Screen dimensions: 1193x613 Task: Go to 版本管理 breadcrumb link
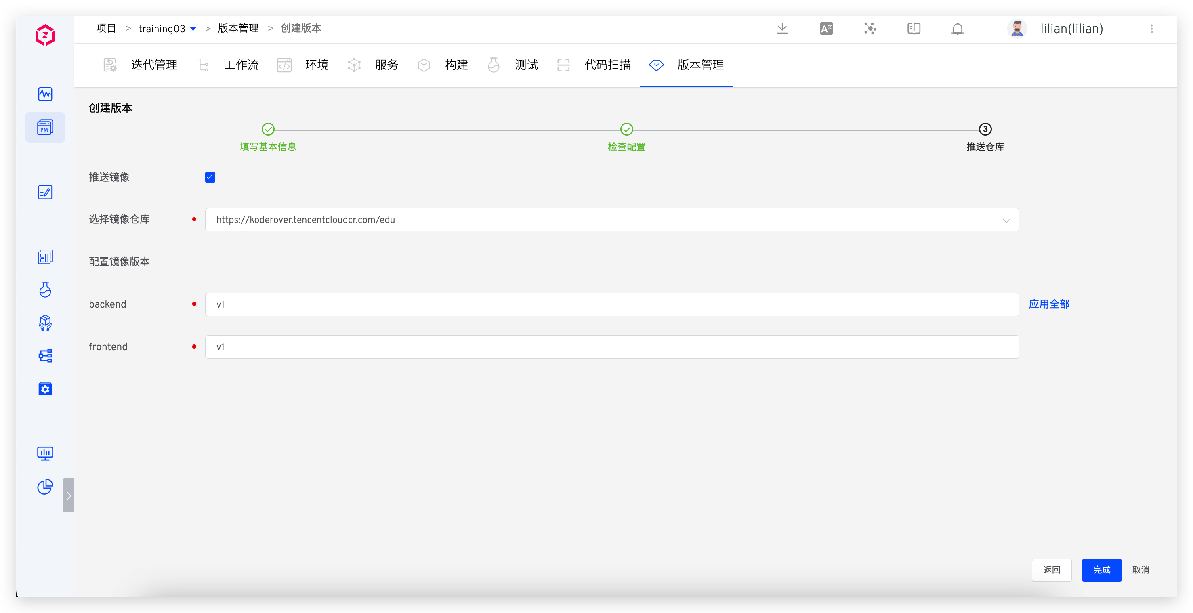[238, 28]
